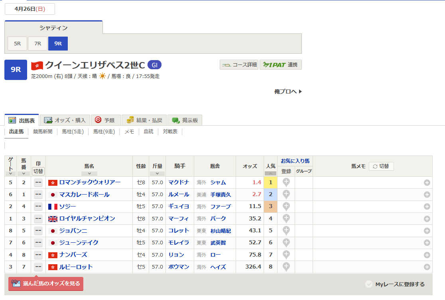Click the yellow popularity 1 cell
Image resolution: width=445 pixels, height=300 pixels.
(x=270, y=183)
